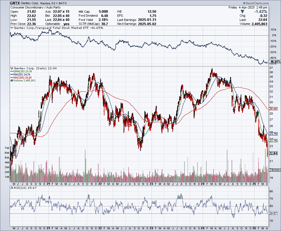Click the 7M volume axis label
281x231 pixels.
(x=7, y=148)
